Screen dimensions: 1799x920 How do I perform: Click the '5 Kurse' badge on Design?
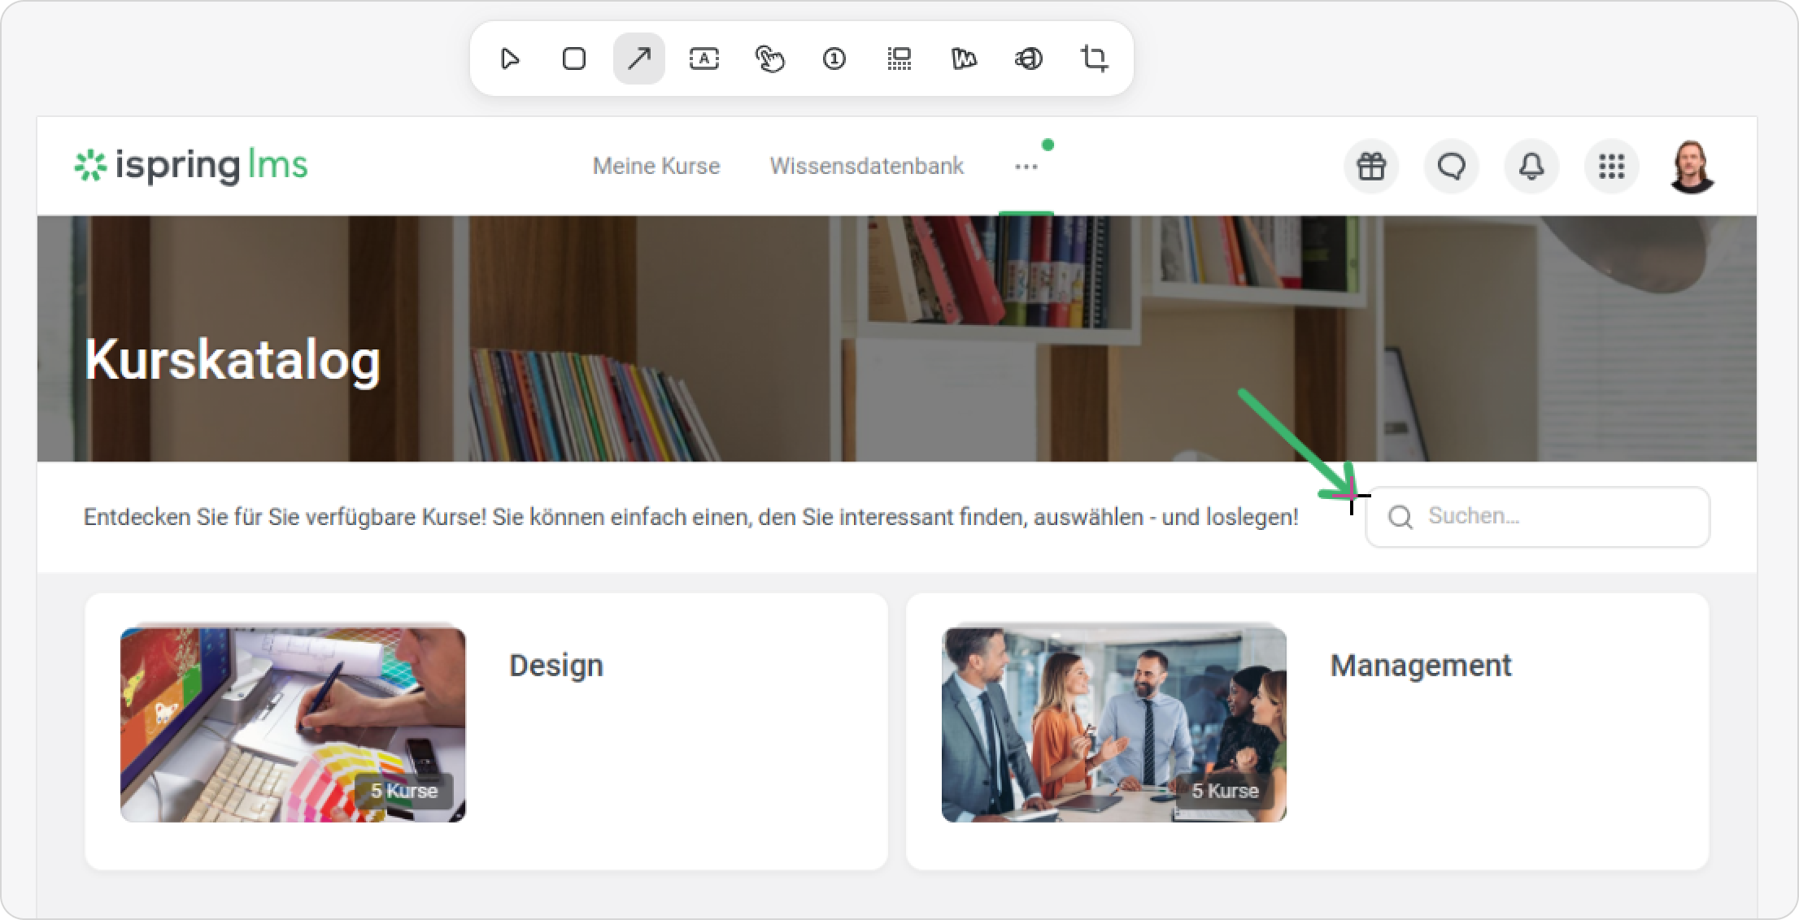404,791
